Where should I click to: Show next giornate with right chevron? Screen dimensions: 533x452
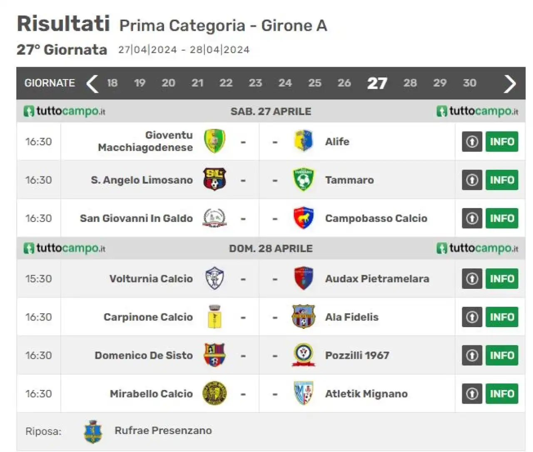[x=510, y=83]
